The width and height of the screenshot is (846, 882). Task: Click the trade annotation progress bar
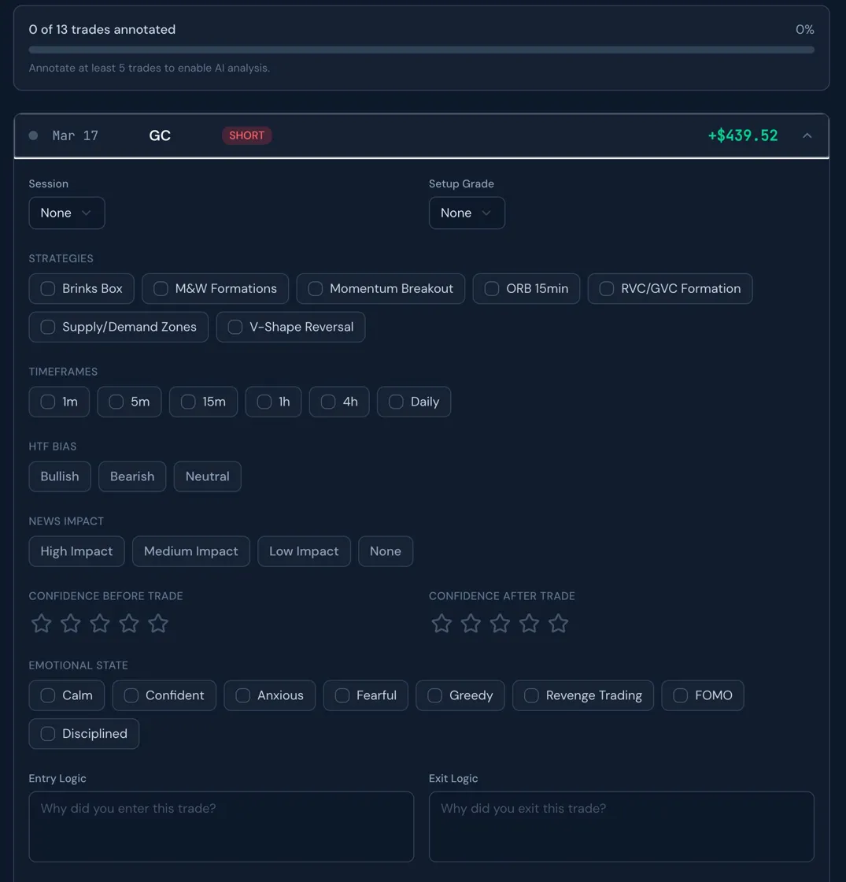423,49
